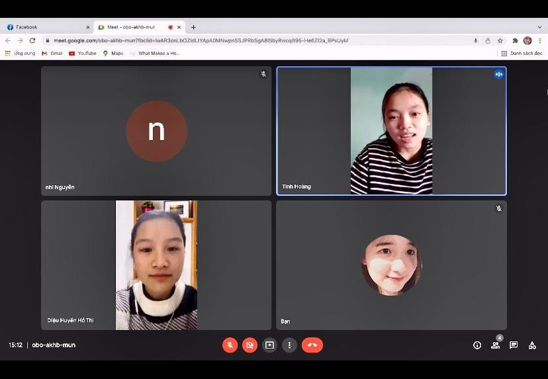Viewport: 548px width, 379px height.
Task: Open chat with everyone panel
Action: [x=514, y=345]
